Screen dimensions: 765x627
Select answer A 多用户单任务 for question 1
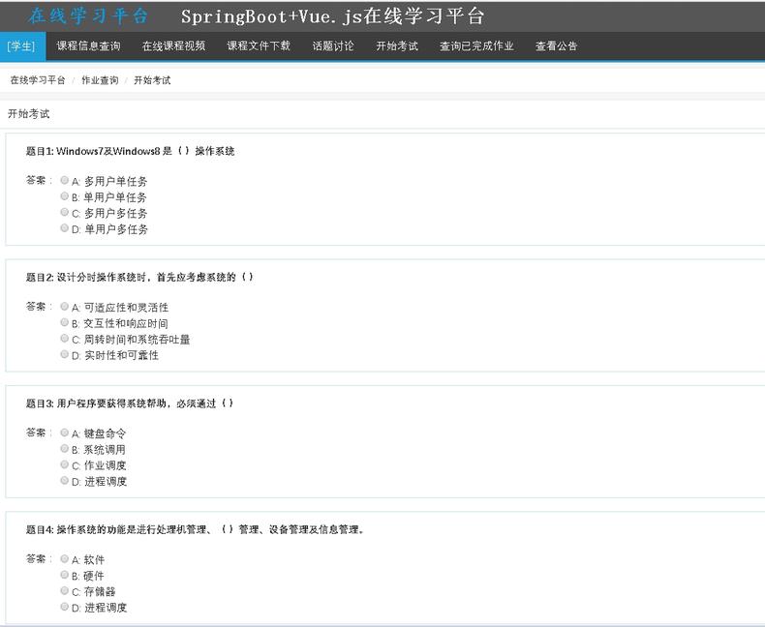click(65, 180)
